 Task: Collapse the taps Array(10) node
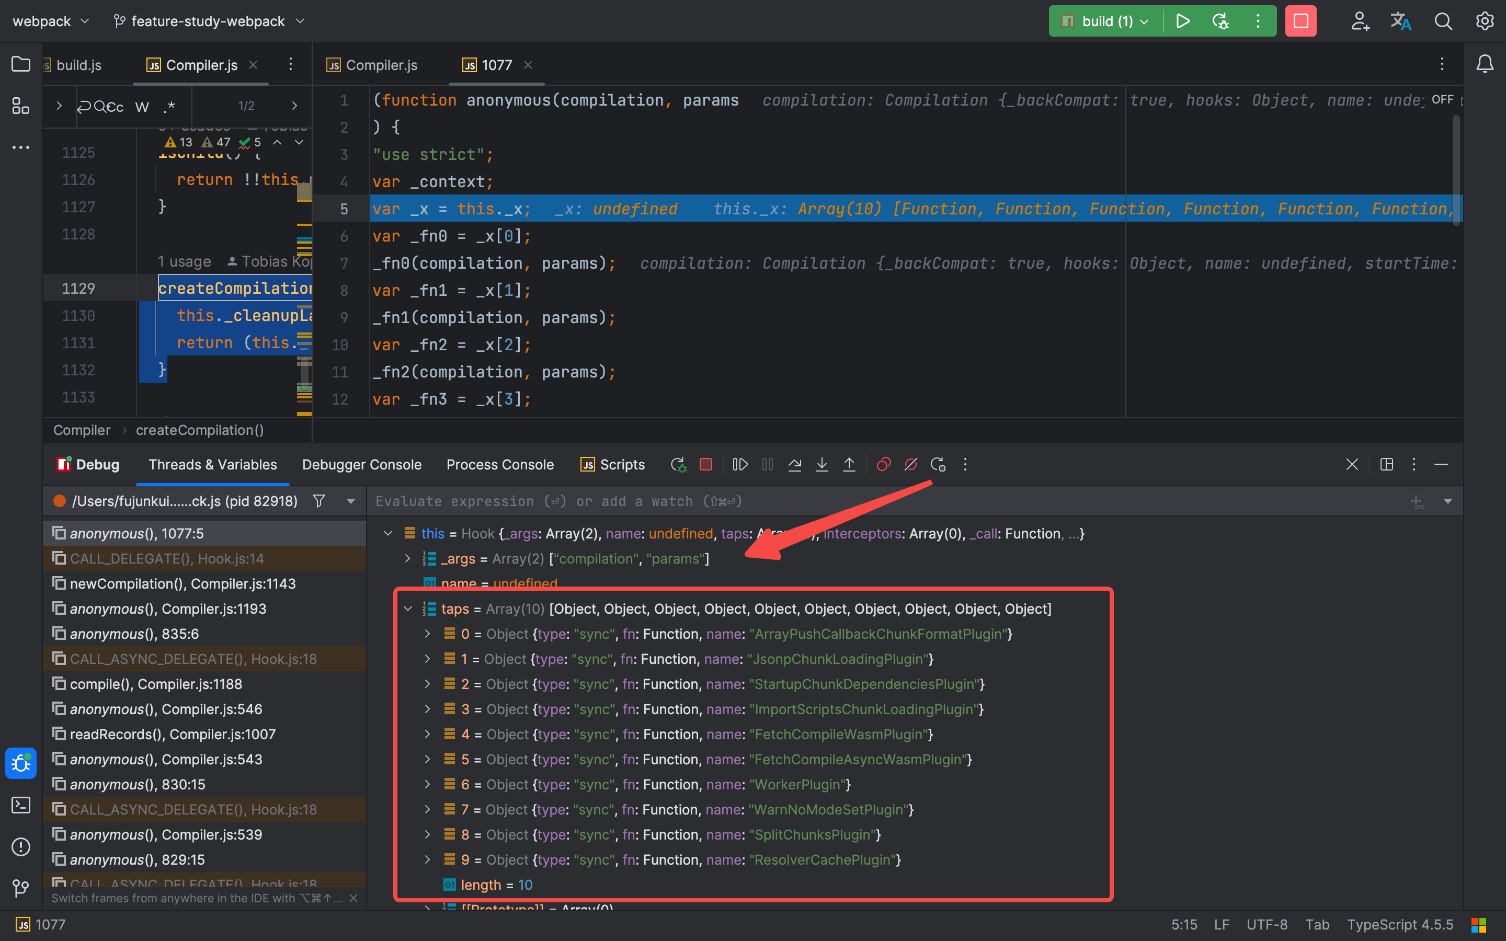408,609
